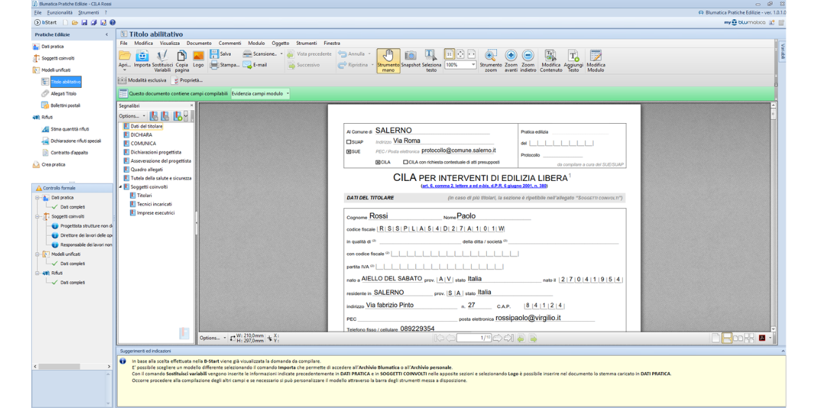817x408 pixels.
Task: Insert a Logo using the Logo icon
Action: 198,56
